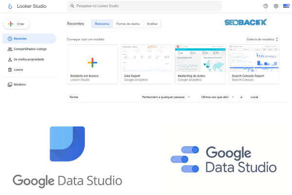This screenshot has height=195, width=292.
Task: Open Lixeira in the sidebar
Action: coord(29,70)
